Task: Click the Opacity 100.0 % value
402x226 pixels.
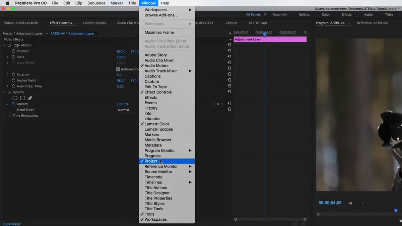Action: [x=122, y=104]
